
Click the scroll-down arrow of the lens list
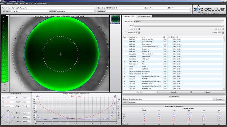[x=224, y=89]
